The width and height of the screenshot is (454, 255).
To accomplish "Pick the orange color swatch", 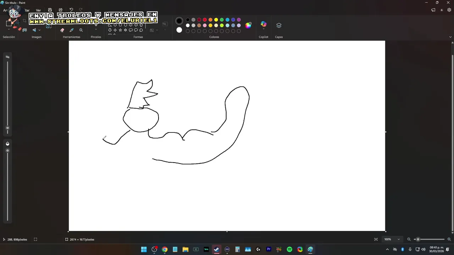I will coord(210,20).
